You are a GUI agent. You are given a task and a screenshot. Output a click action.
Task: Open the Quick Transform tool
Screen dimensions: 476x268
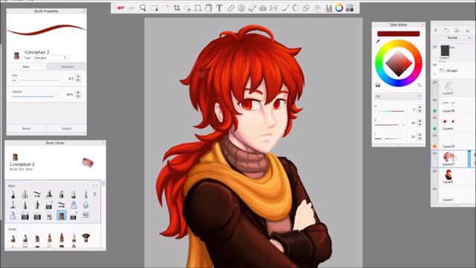(187, 8)
